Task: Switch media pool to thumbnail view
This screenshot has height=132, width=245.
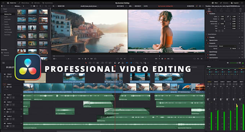Action: coord(34,6)
